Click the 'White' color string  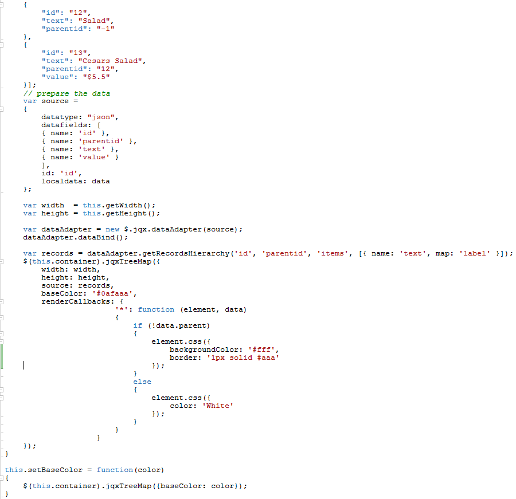(217, 406)
